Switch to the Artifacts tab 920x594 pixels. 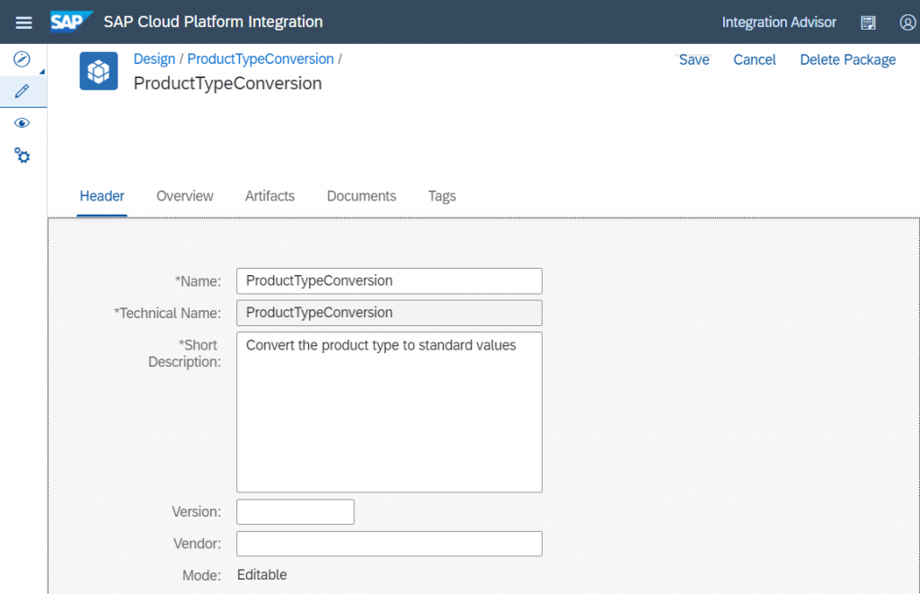[x=270, y=196]
